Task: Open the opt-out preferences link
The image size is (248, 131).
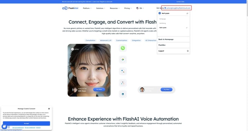Action: tap(18, 127)
